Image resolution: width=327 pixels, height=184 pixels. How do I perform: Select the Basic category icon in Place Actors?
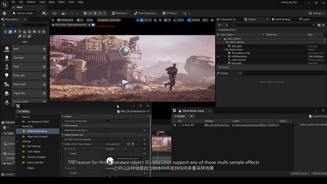point(10,32)
